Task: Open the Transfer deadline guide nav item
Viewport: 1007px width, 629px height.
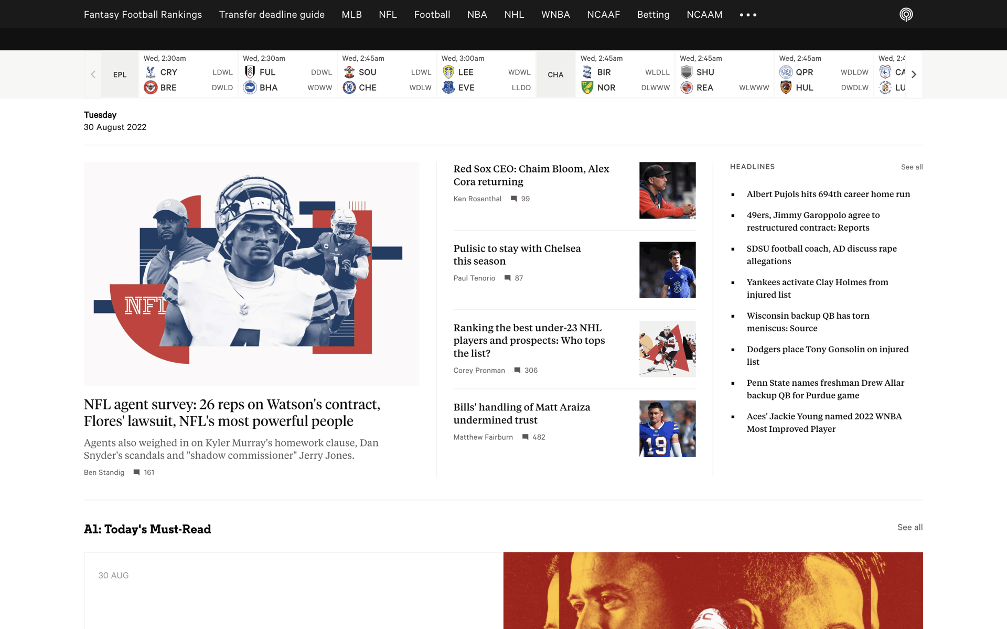Action: point(272,15)
